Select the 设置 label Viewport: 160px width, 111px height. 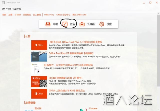[109, 24]
